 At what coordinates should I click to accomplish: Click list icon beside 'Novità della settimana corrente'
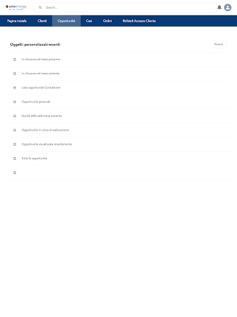[15, 116]
